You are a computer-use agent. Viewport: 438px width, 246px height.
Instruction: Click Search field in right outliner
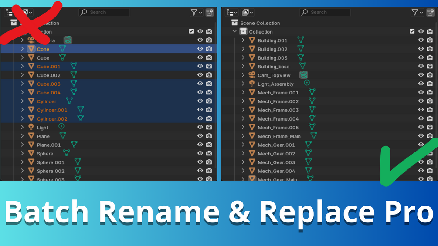(325, 12)
